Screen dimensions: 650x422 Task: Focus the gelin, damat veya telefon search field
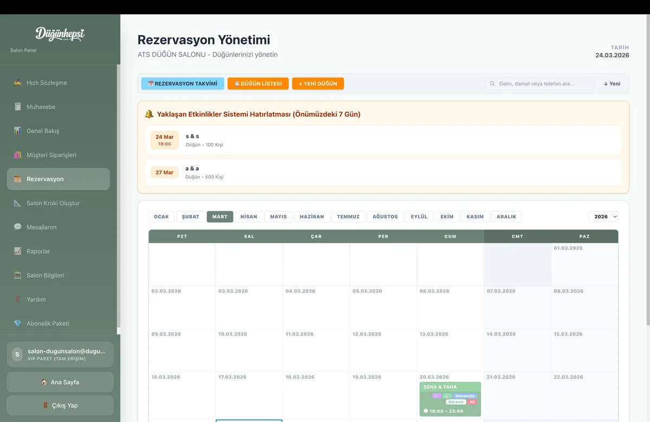coord(540,84)
